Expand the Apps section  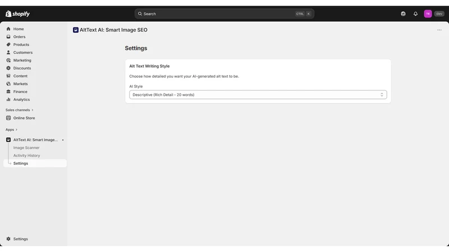11,130
